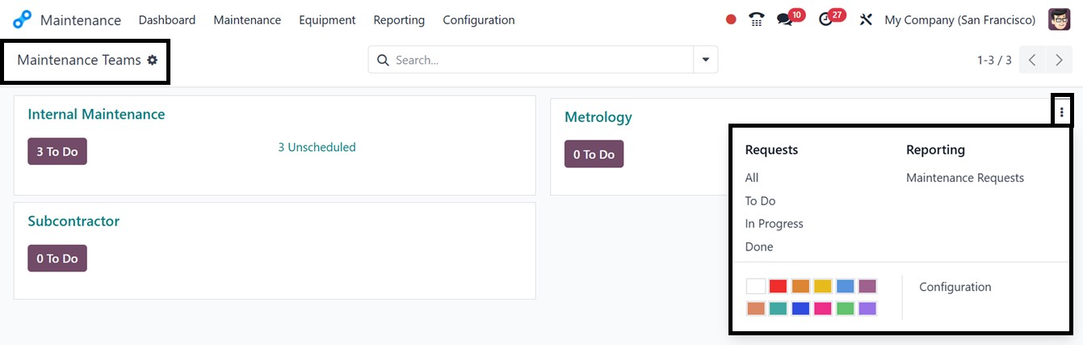Click the red recording indicator dot
Viewport: 1083px width, 345px height.
tap(731, 20)
